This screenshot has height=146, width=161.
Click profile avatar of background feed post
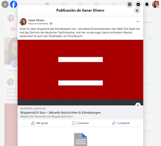(x=10, y=82)
